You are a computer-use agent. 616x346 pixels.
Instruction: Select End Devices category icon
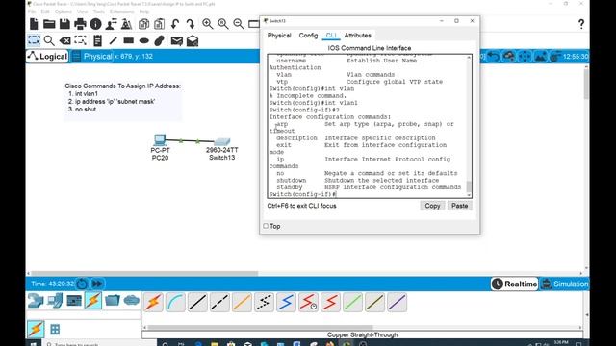point(55,301)
